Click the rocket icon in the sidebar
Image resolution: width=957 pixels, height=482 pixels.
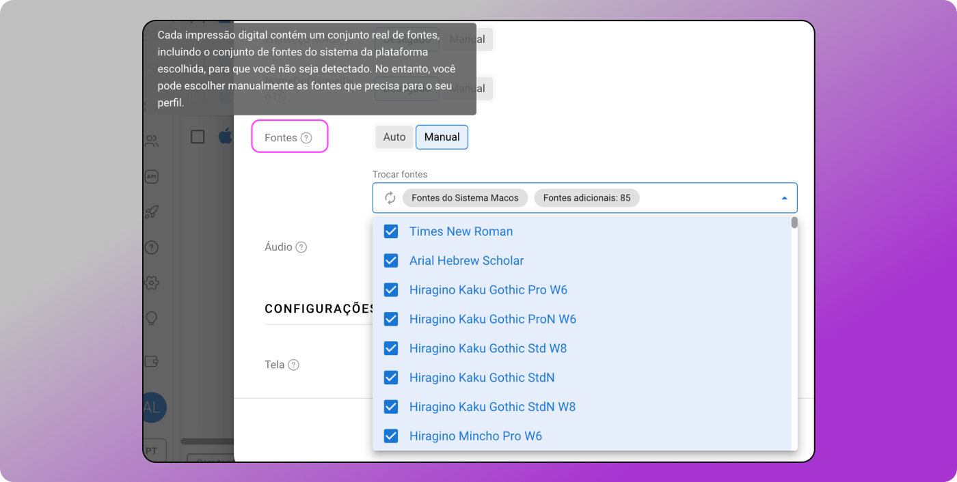[152, 212]
